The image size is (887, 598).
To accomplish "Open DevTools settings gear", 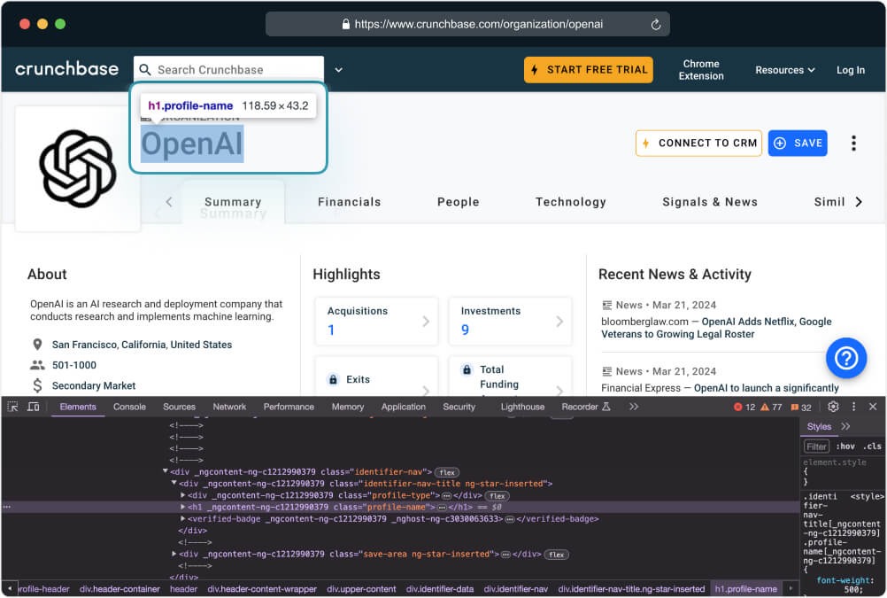I will [833, 407].
